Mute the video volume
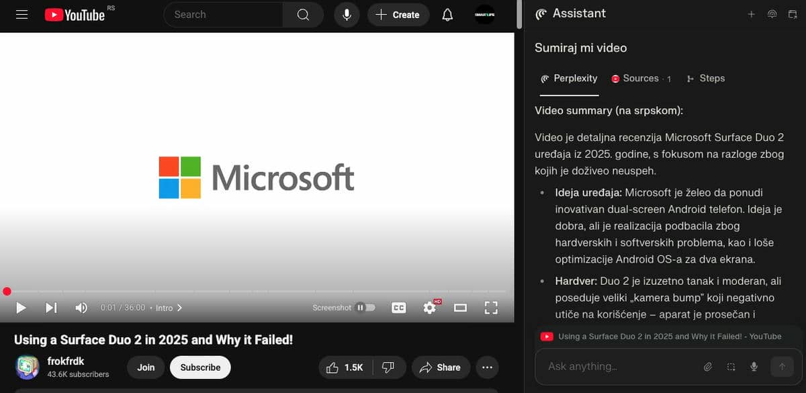The height and width of the screenshot is (393, 806). pyautogui.click(x=81, y=308)
